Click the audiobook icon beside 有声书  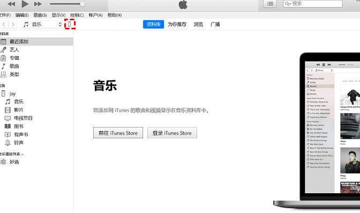pyautogui.click(x=7, y=135)
